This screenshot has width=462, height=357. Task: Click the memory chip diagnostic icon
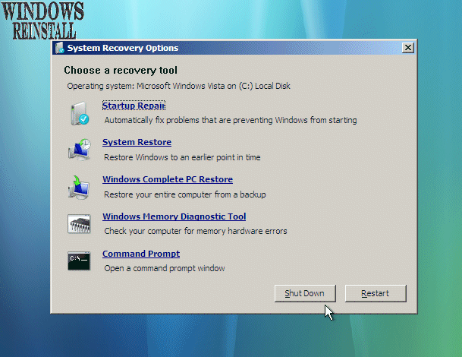79,223
